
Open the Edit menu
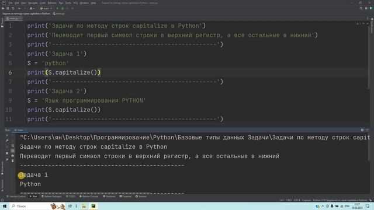point(16,3)
